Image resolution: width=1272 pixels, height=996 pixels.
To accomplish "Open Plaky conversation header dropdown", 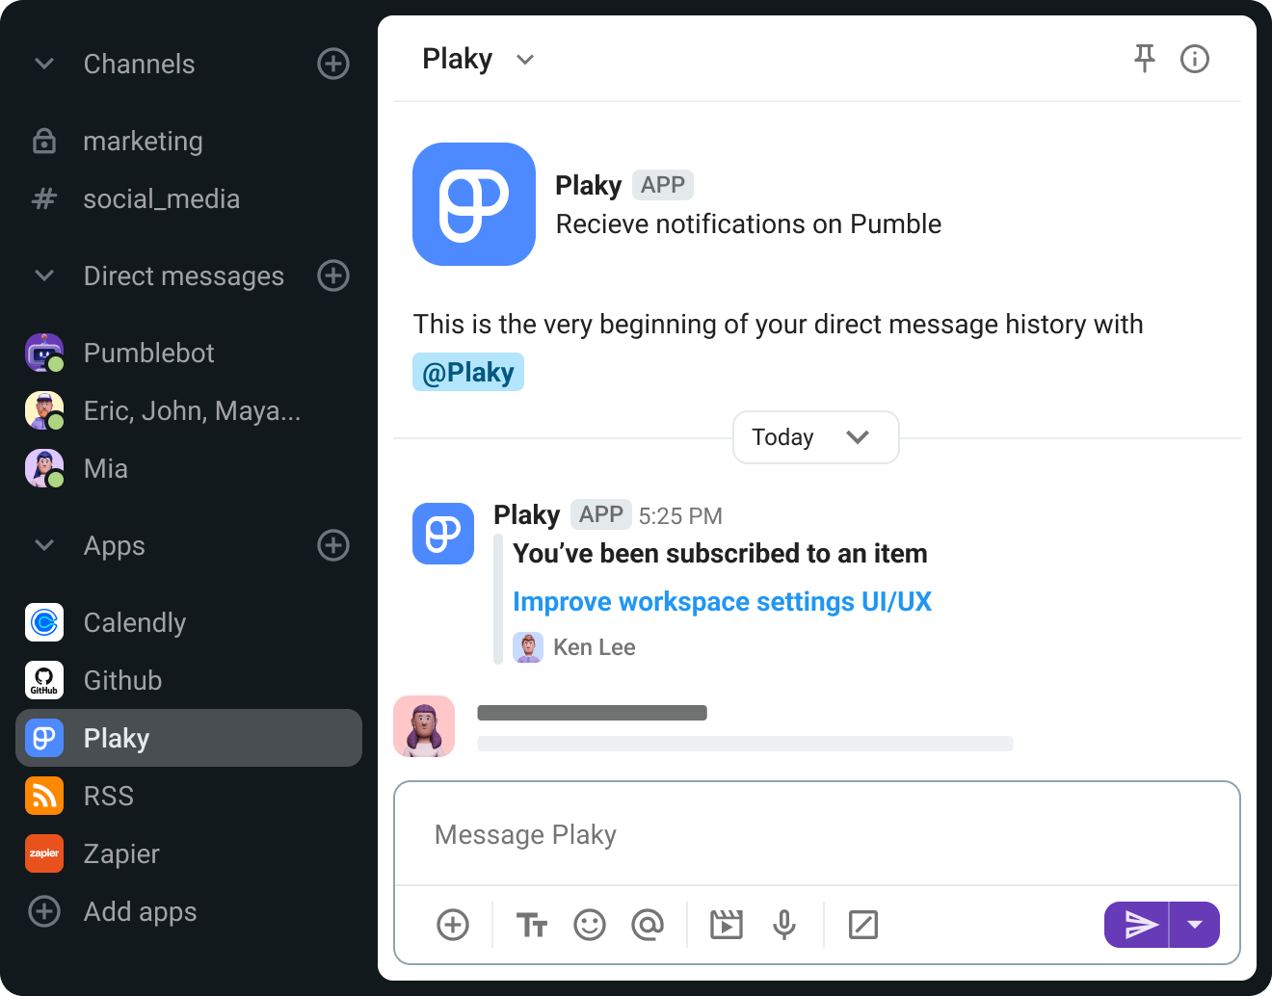I will [x=525, y=60].
